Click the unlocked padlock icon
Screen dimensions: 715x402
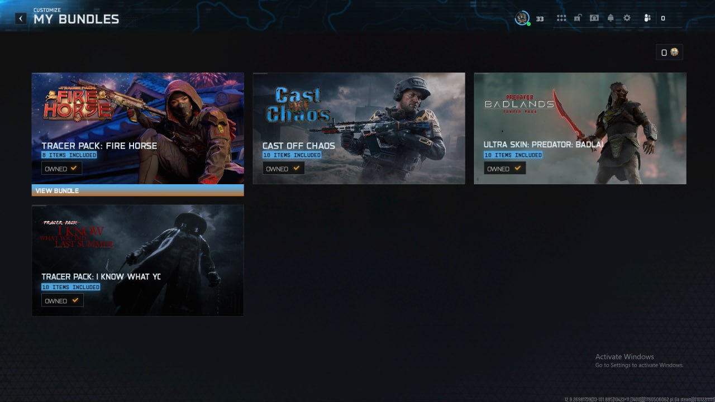[578, 18]
